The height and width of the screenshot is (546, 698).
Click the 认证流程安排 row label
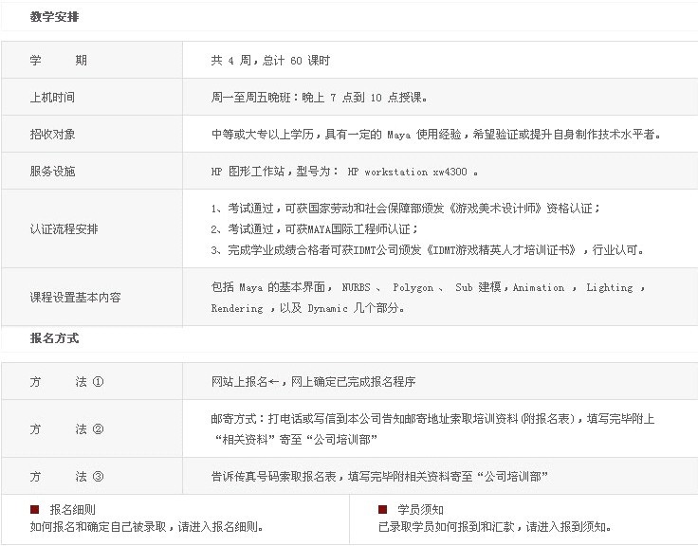64,229
